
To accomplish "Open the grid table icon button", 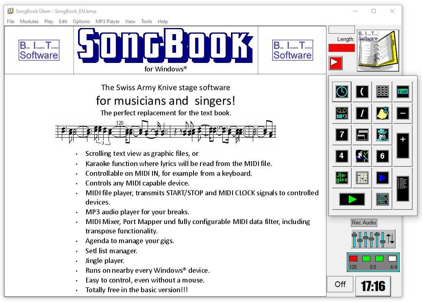I will point(383,92).
